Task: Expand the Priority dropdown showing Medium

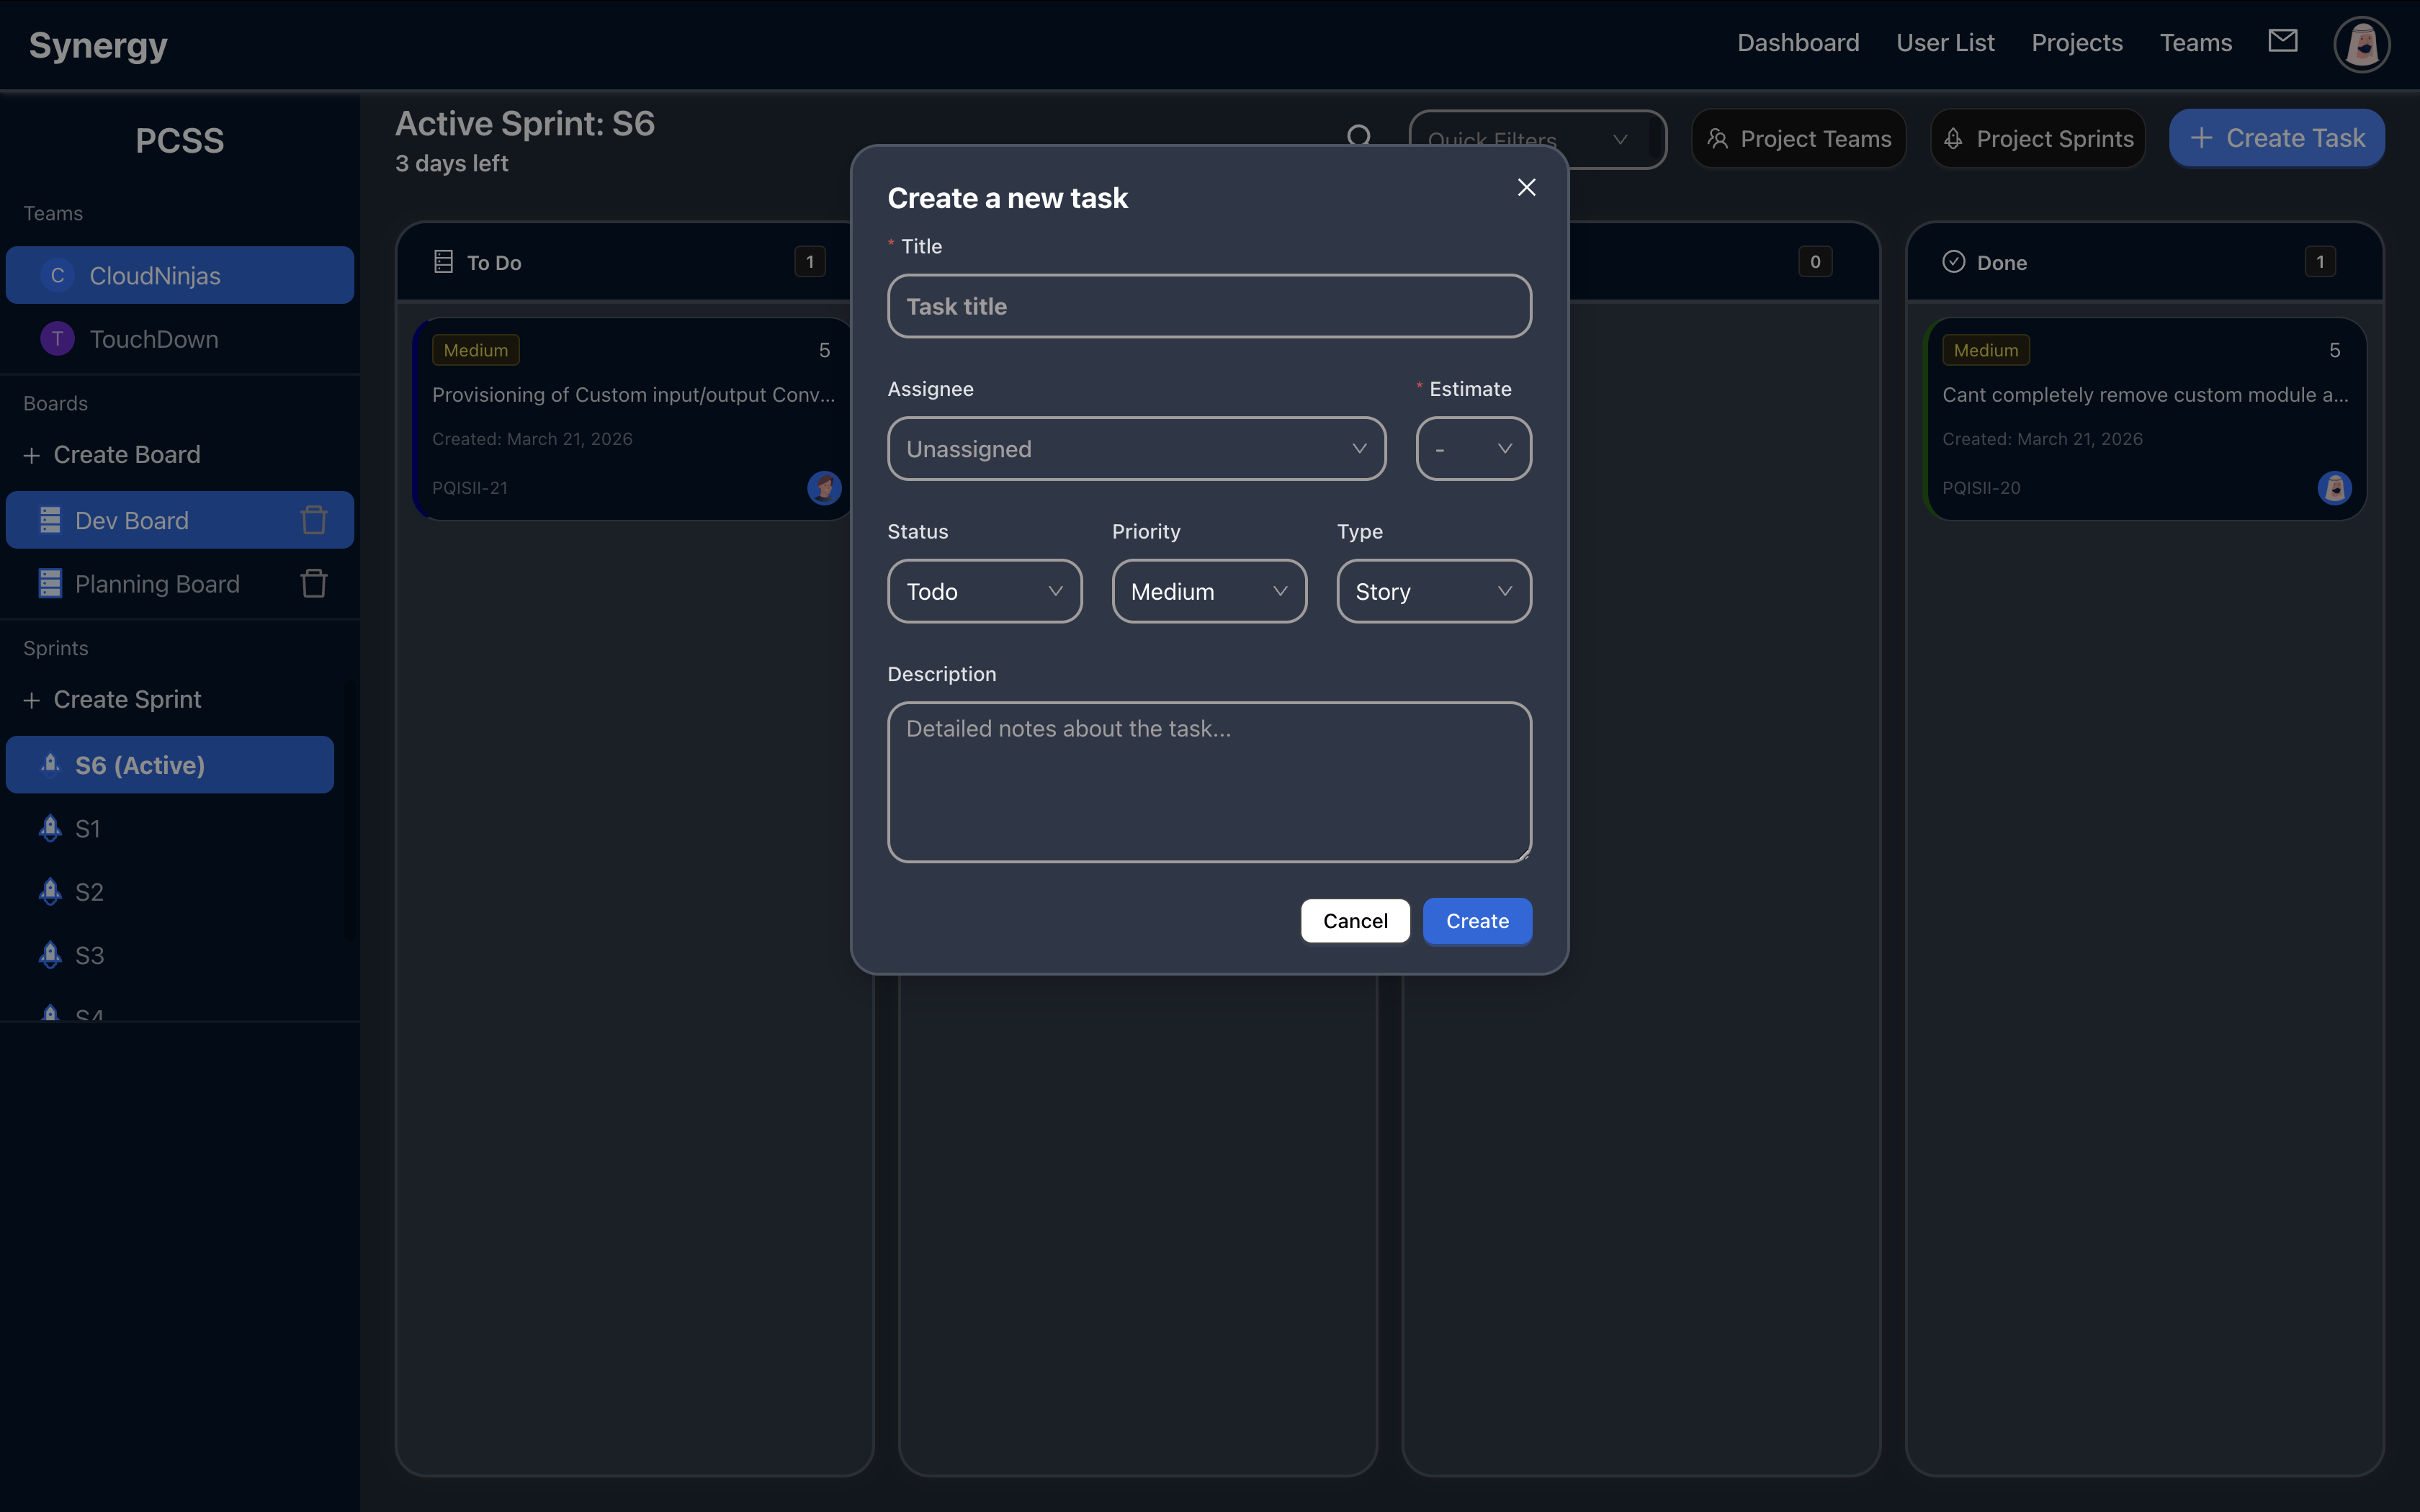Action: (x=1208, y=591)
